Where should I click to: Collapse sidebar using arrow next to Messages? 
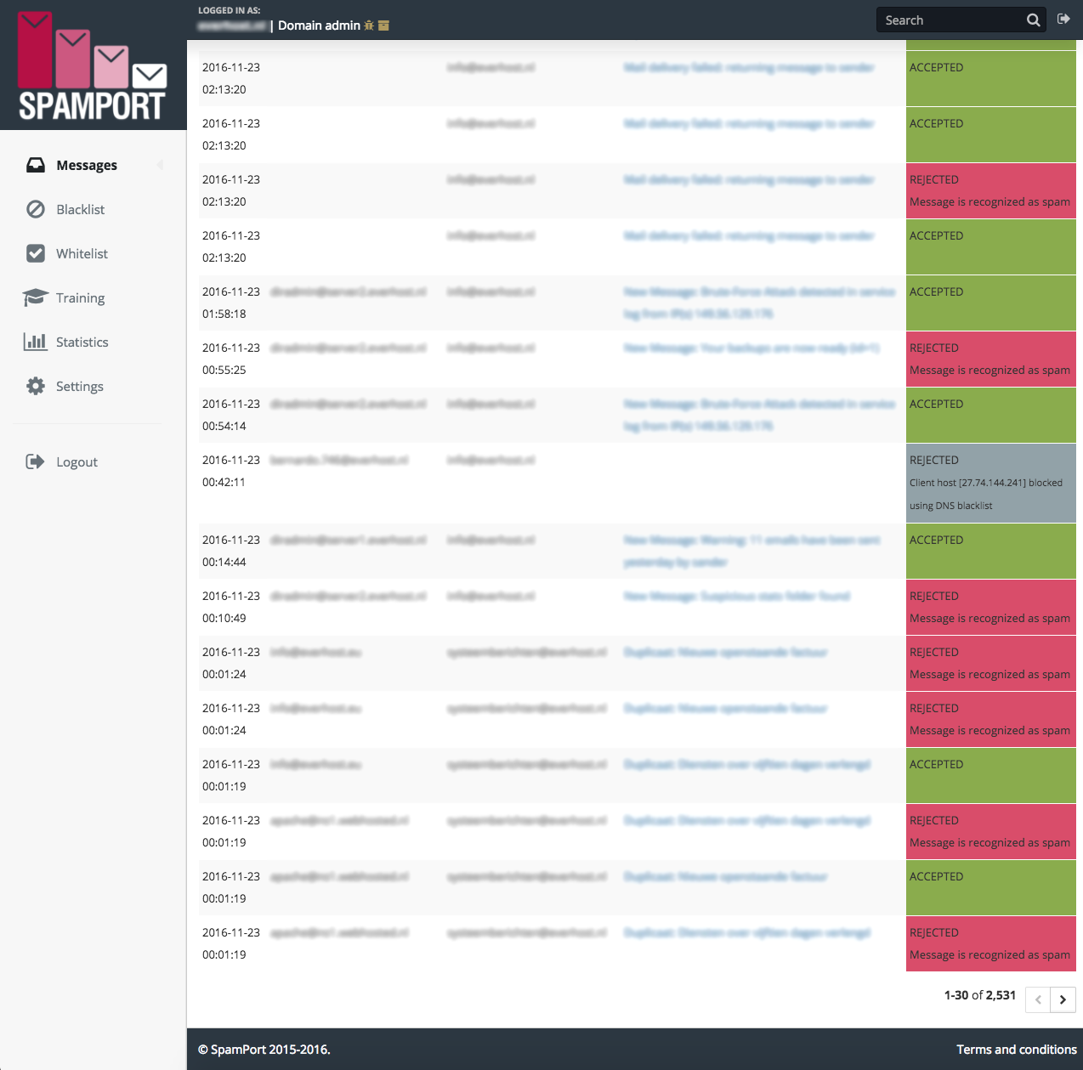tap(160, 165)
